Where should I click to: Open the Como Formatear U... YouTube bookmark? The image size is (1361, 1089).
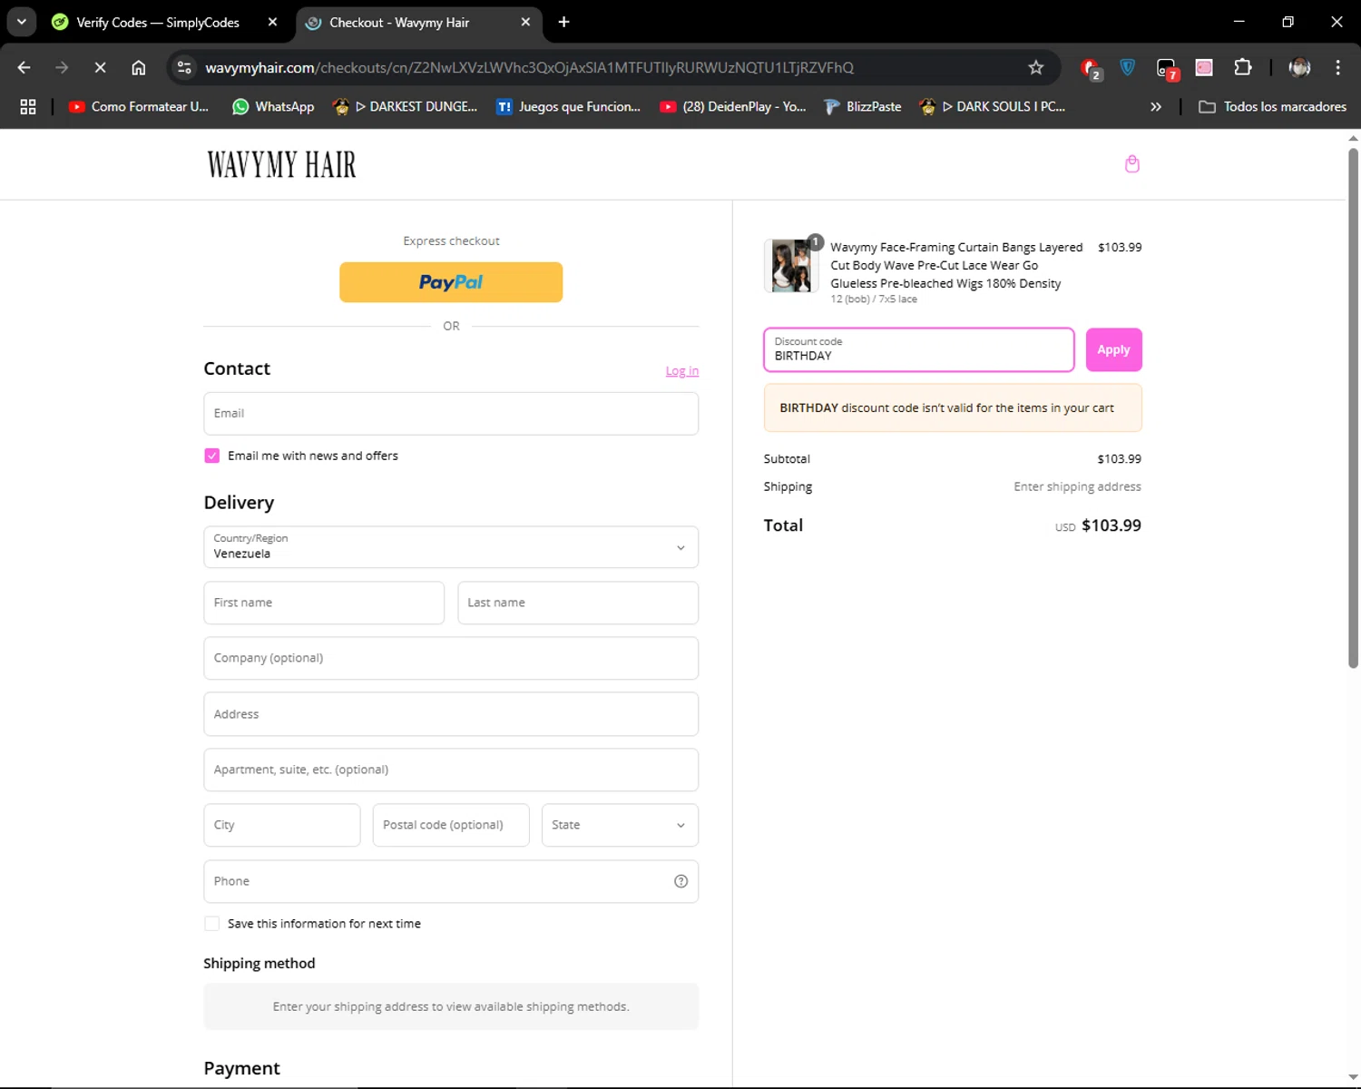[x=139, y=106]
